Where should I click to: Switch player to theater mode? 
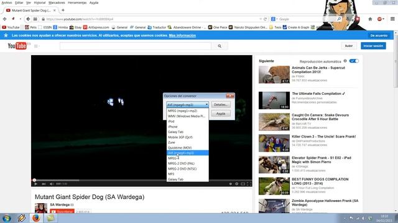[x=243, y=184]
